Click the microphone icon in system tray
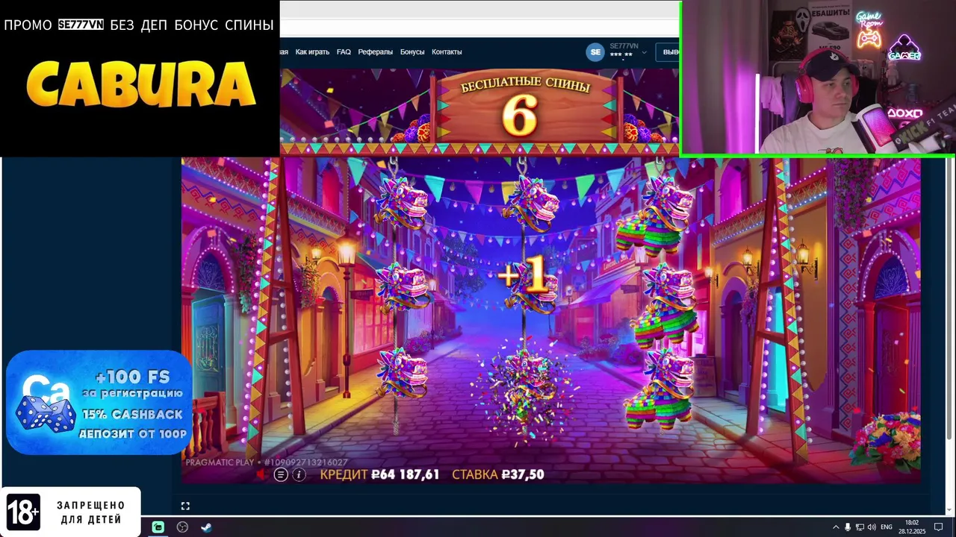 (848, 527)
